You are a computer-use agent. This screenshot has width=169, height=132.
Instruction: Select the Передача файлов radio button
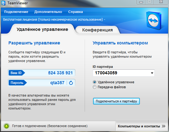coord(95,87)
